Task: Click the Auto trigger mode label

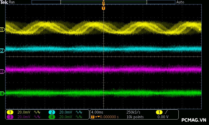Action: click(180, 2)
